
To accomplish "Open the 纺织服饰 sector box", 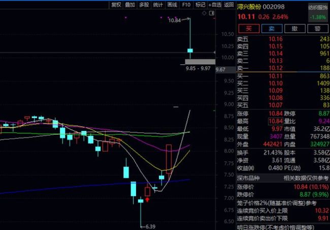I will pyautogui.click(x=318, y=12).
